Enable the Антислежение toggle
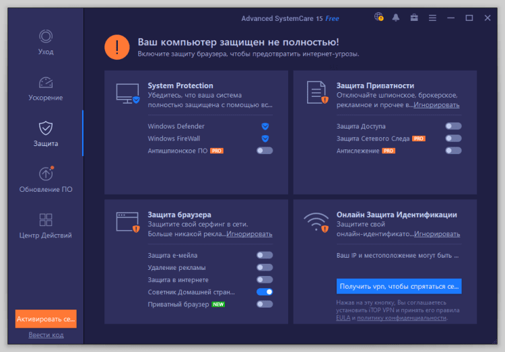The width and height of the screenshot is (505, 352). [453, 151]
